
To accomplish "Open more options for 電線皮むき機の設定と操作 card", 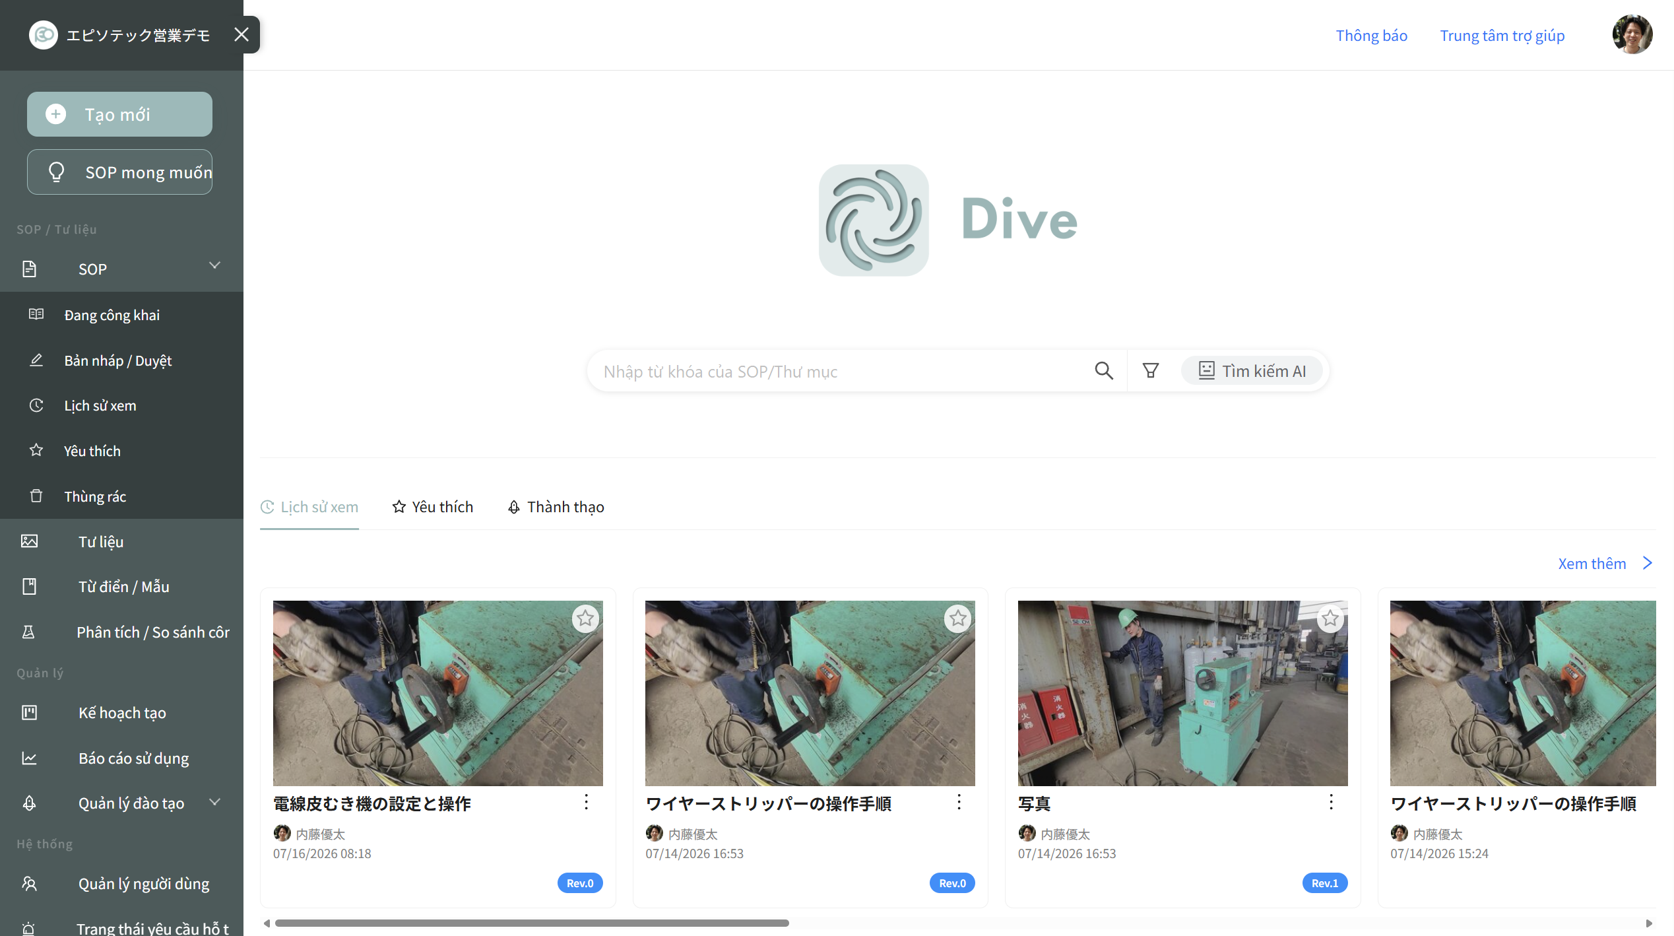I will point(586,802).
